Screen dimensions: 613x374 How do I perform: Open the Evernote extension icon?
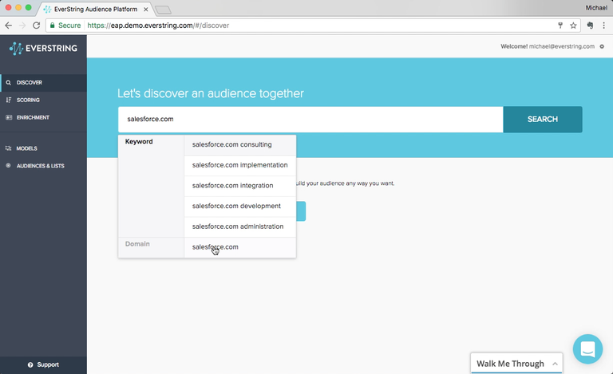tap(590, 26)
